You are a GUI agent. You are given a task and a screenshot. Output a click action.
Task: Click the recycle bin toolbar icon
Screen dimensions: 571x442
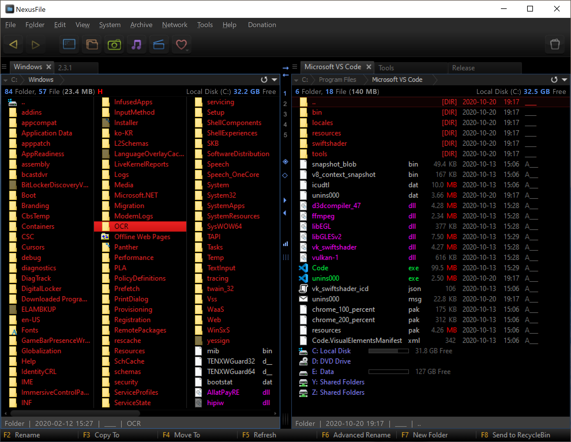[555, 45]
